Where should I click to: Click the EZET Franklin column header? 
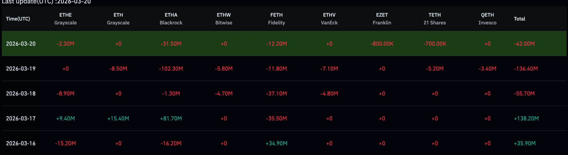tap(382, 19)
